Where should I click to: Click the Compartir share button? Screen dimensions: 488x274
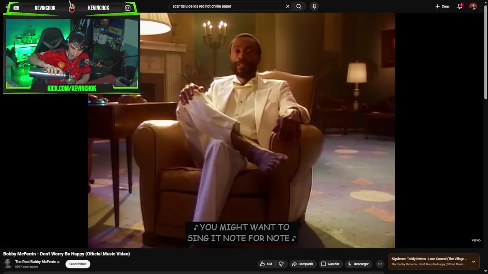302,264
